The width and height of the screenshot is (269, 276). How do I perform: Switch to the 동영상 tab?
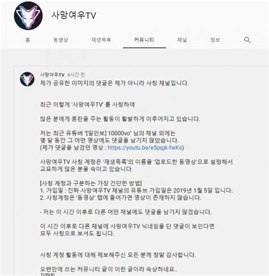[61, 40]
